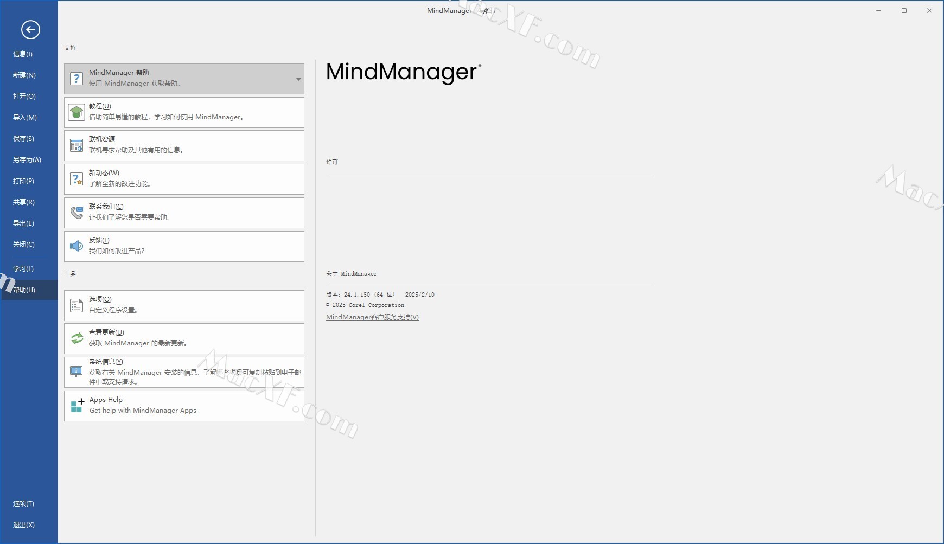Screen dimensions: 944x544
Task: Click the 系统信息 monitor icon
Action: point(76,372)
